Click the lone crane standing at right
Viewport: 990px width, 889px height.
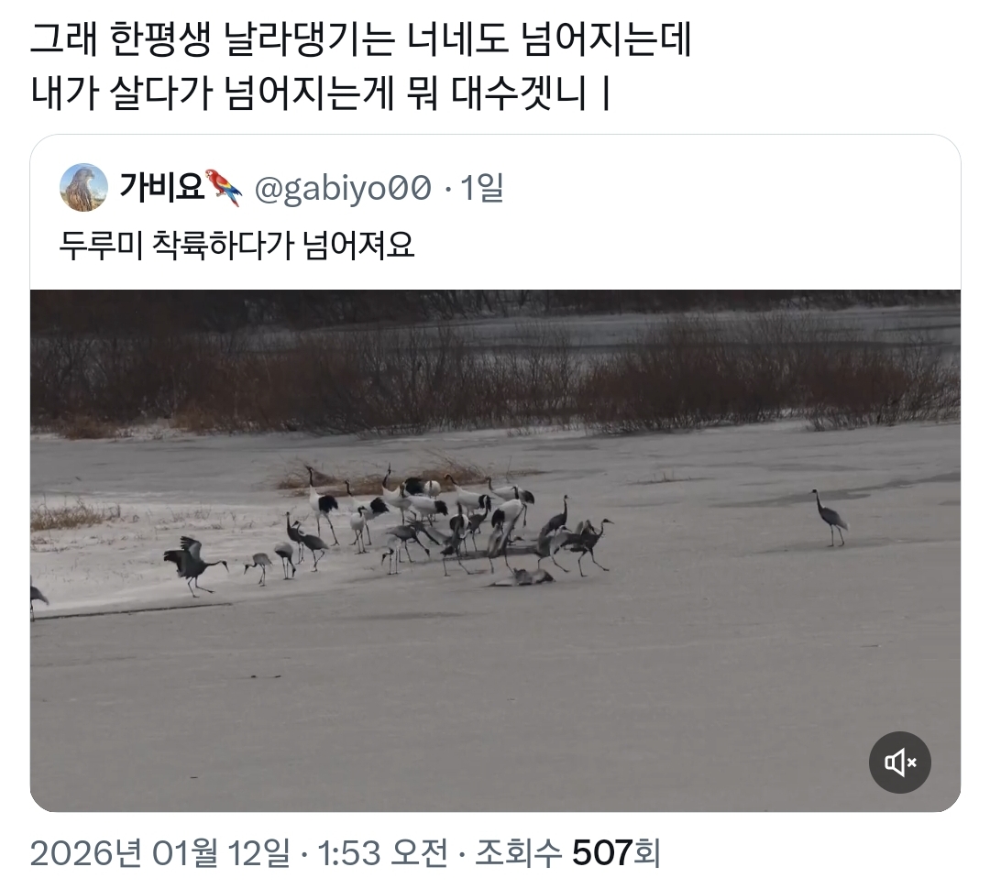[x=830, y=518]
